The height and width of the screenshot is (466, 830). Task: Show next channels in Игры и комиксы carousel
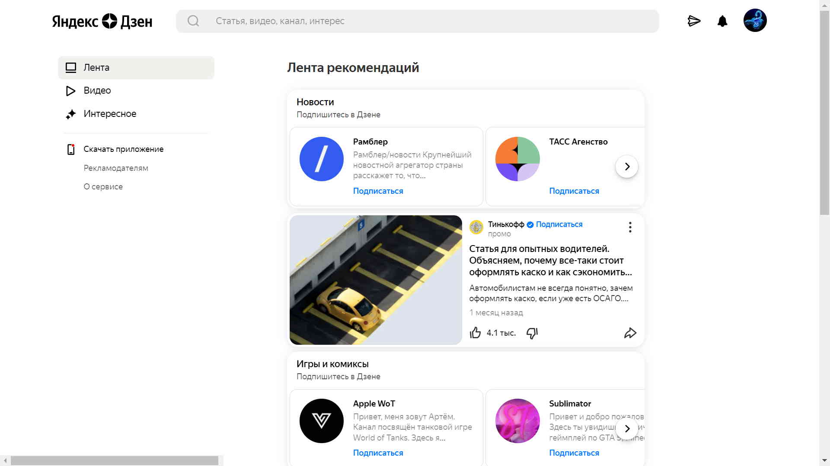tap(627, 428)
